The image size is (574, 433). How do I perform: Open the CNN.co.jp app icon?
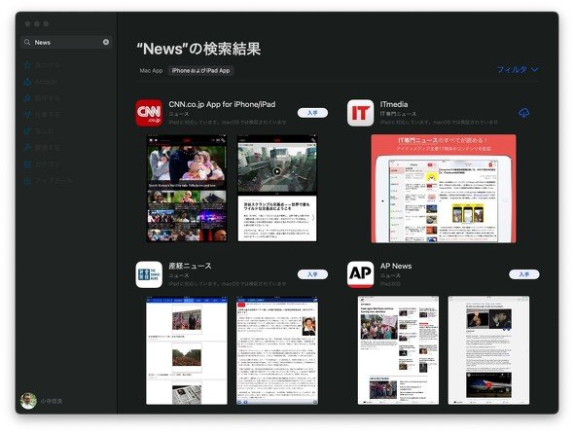click(149, 113)
